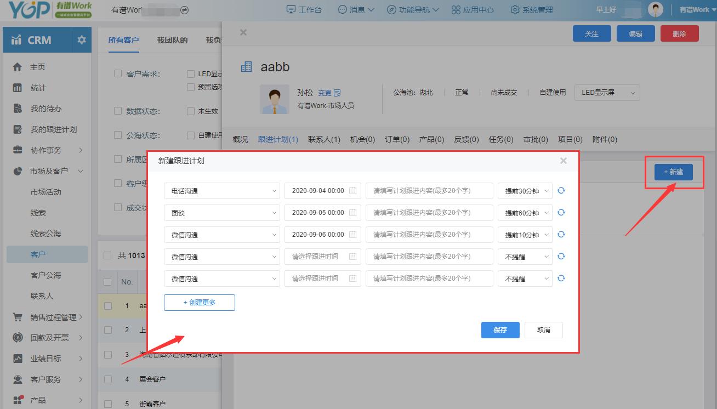Click the 保存 button in the dialog
Viewport: 717px width, 409px height.
[x=499, y=330]
